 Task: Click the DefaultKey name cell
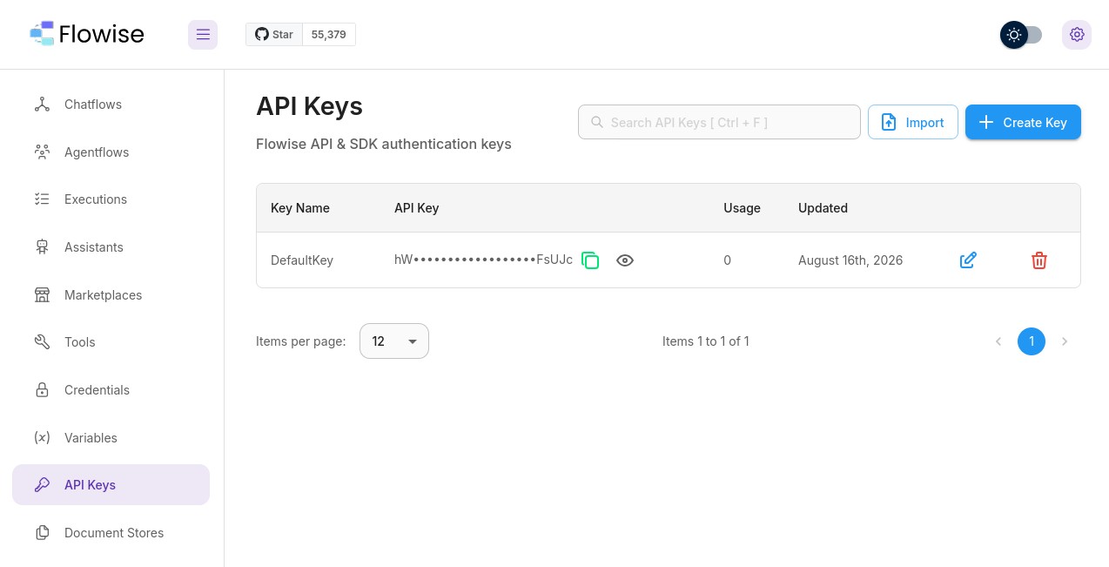(302, 260)
